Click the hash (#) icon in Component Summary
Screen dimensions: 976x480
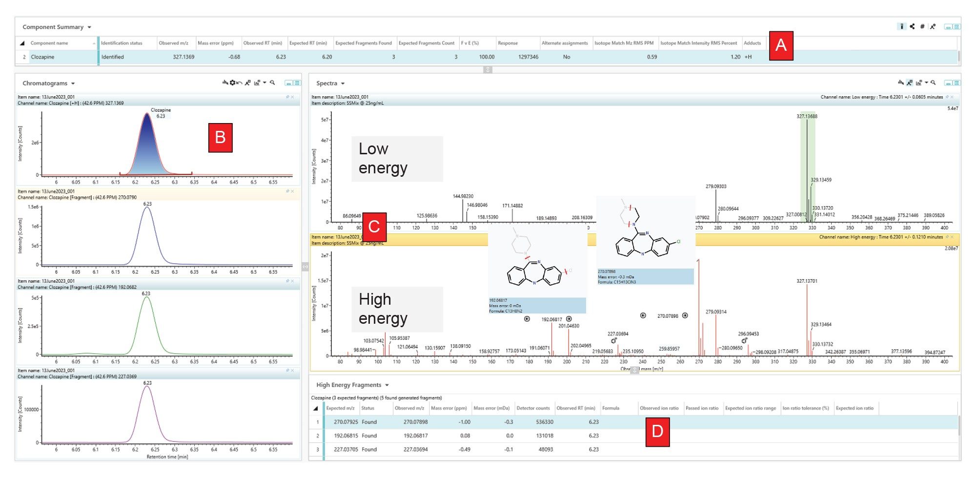click(x=922, y=26)
